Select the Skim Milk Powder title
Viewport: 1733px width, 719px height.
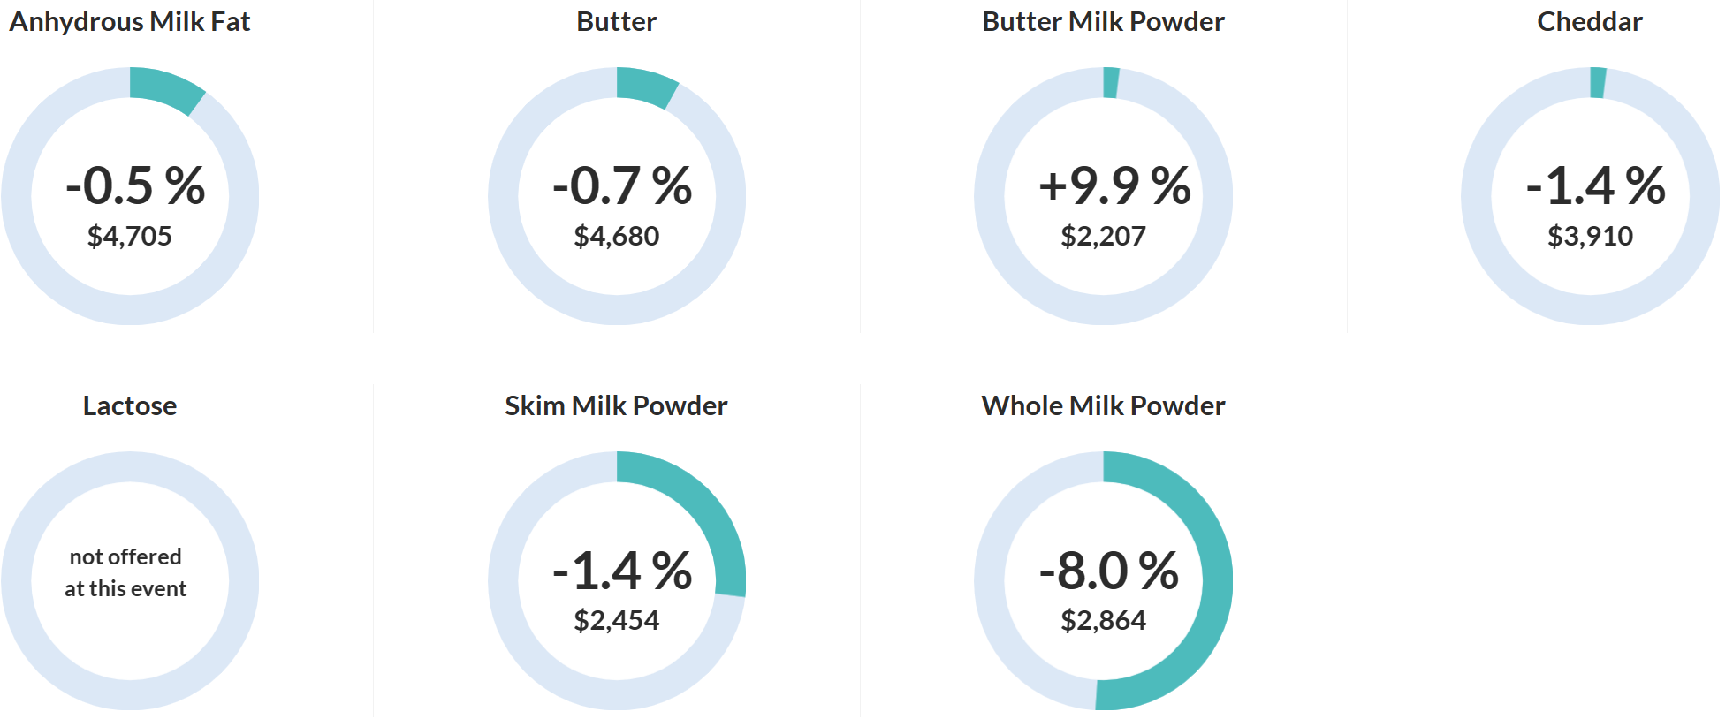616,405
